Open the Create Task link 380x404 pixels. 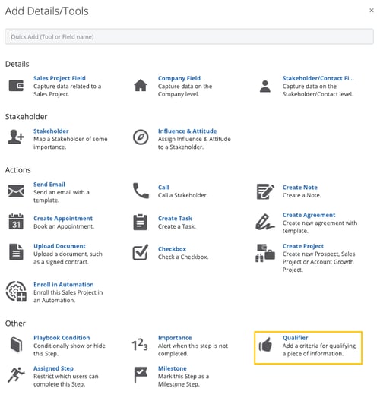175,219
